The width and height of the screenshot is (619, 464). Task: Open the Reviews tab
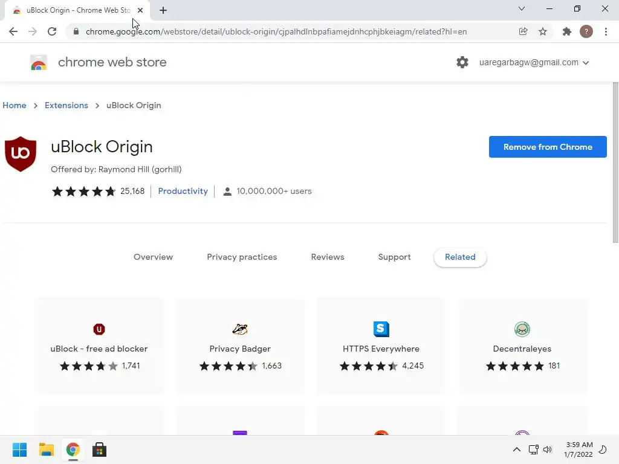pyautogui.click(x=328, y=257)
